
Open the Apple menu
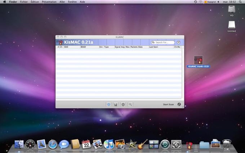click(5, 2)
